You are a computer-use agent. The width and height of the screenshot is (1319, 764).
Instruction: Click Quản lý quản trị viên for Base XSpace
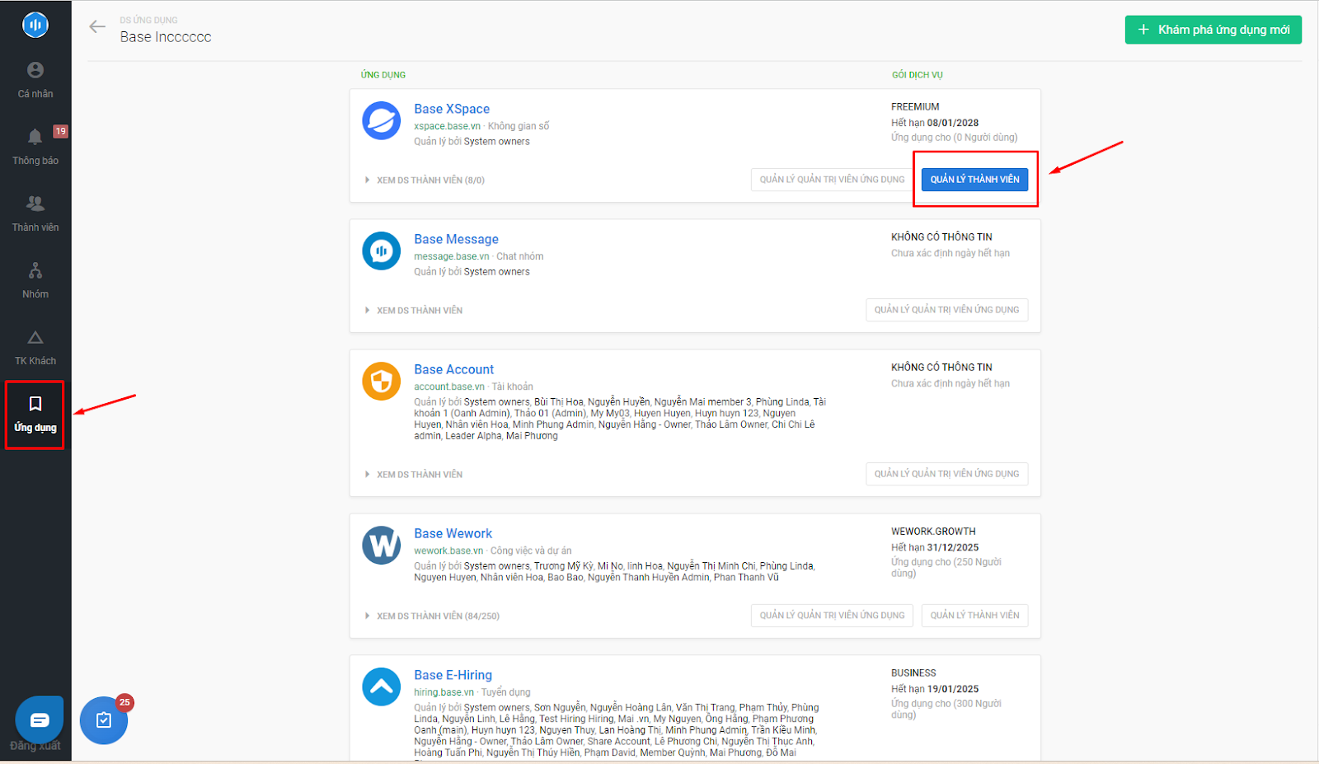coord(832,179)
